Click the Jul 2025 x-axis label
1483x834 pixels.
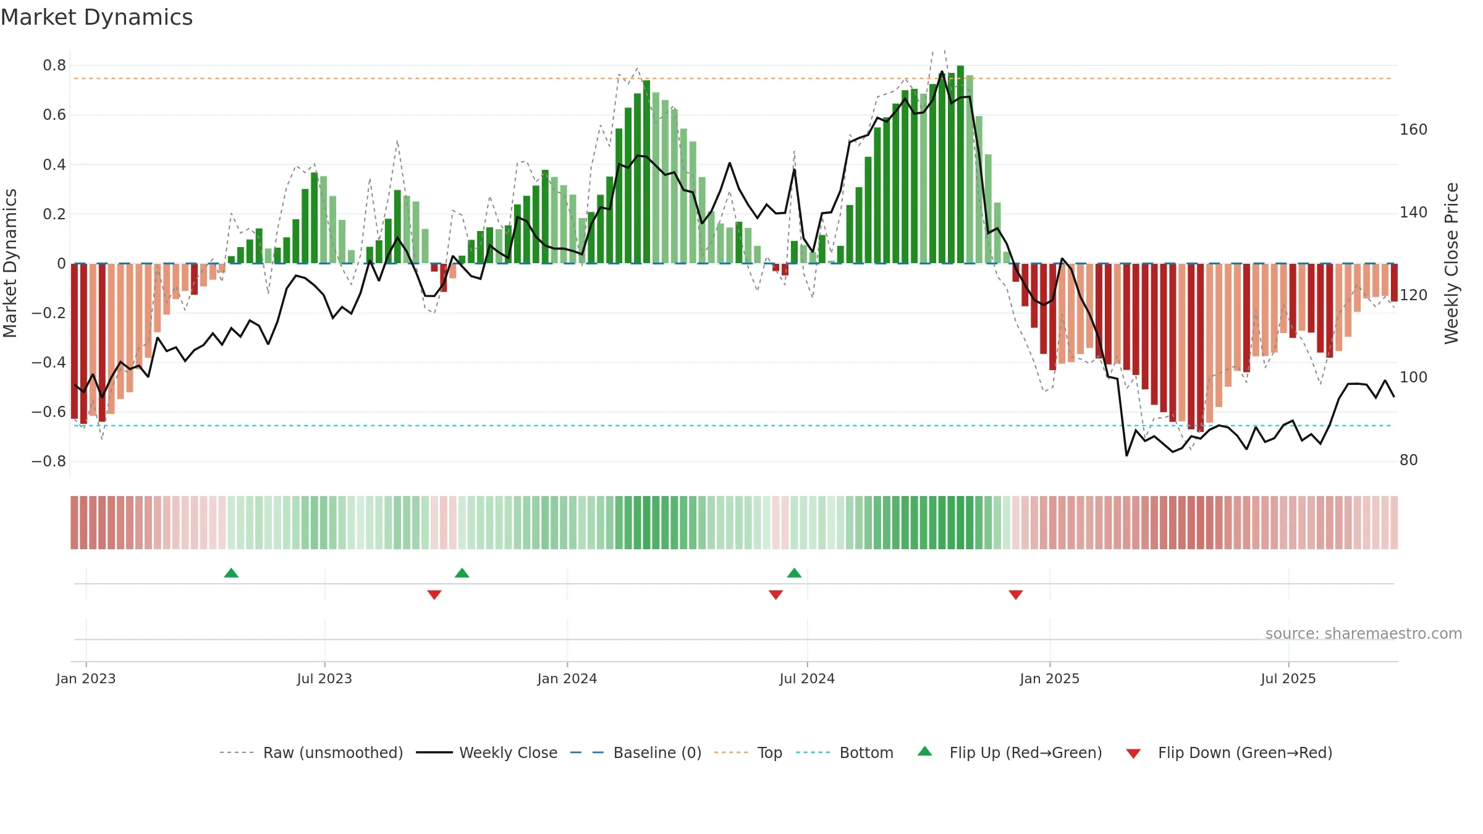pos(1288,678)
